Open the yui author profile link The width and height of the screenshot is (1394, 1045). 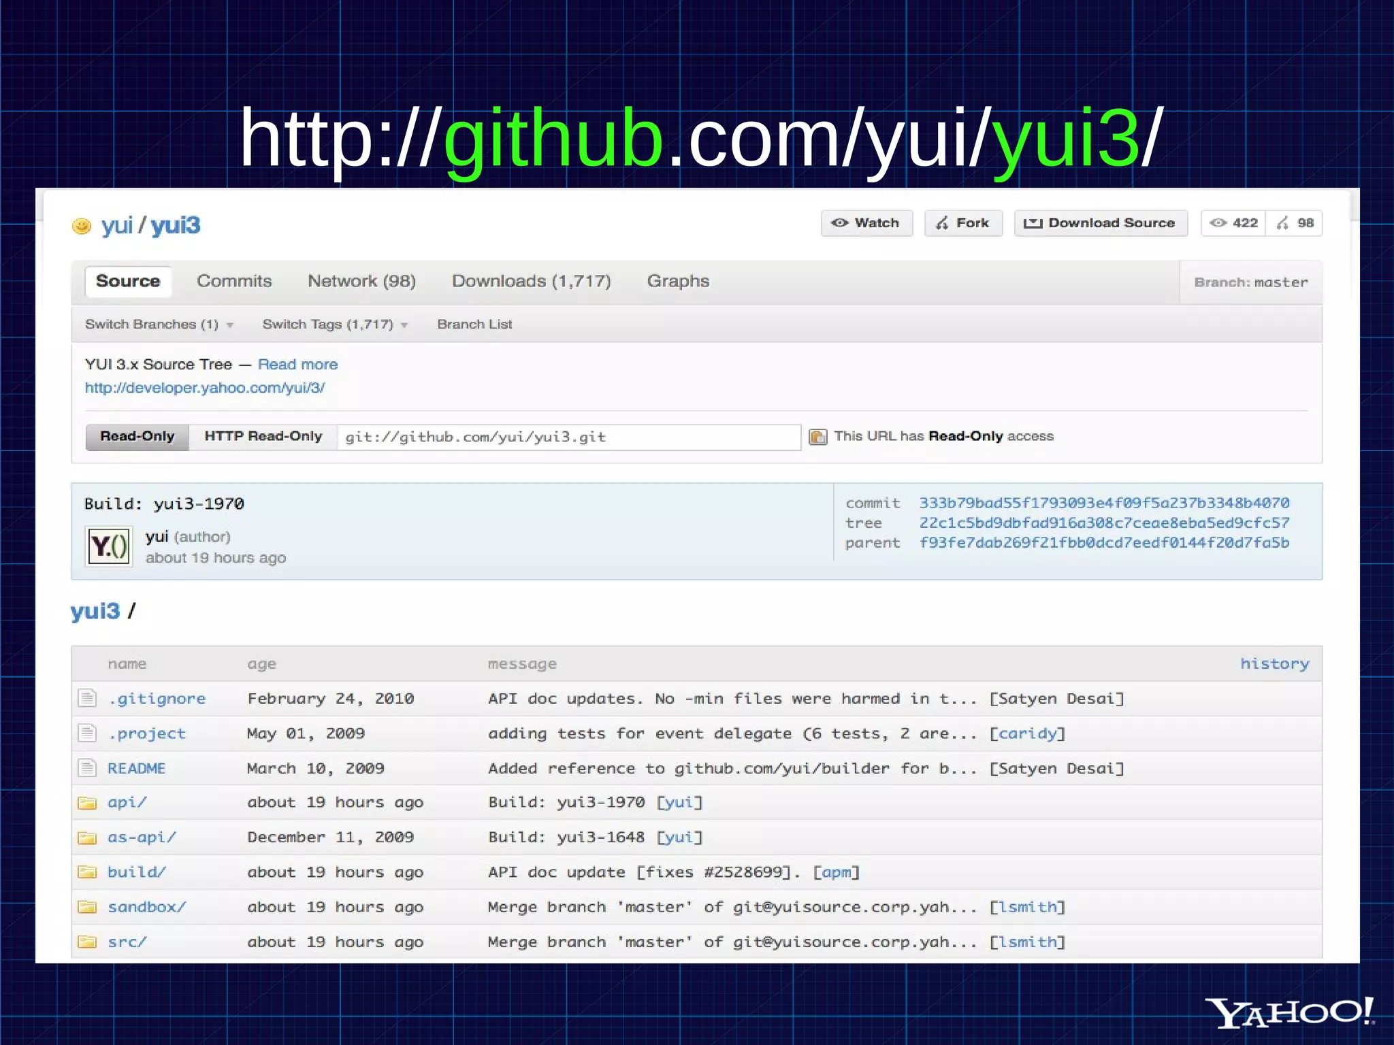(157, 537)
